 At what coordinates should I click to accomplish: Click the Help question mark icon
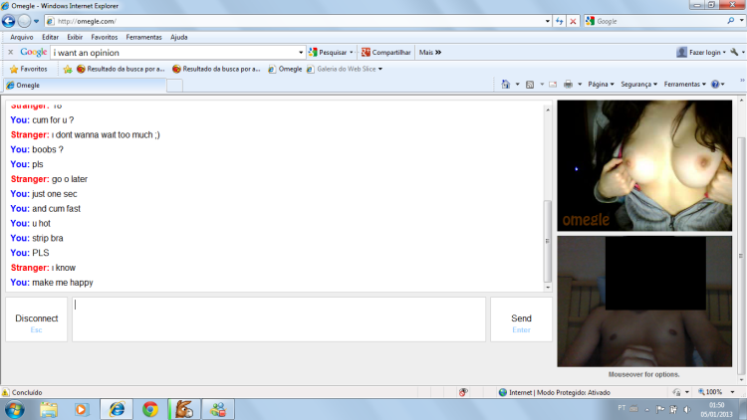point(717,85)
